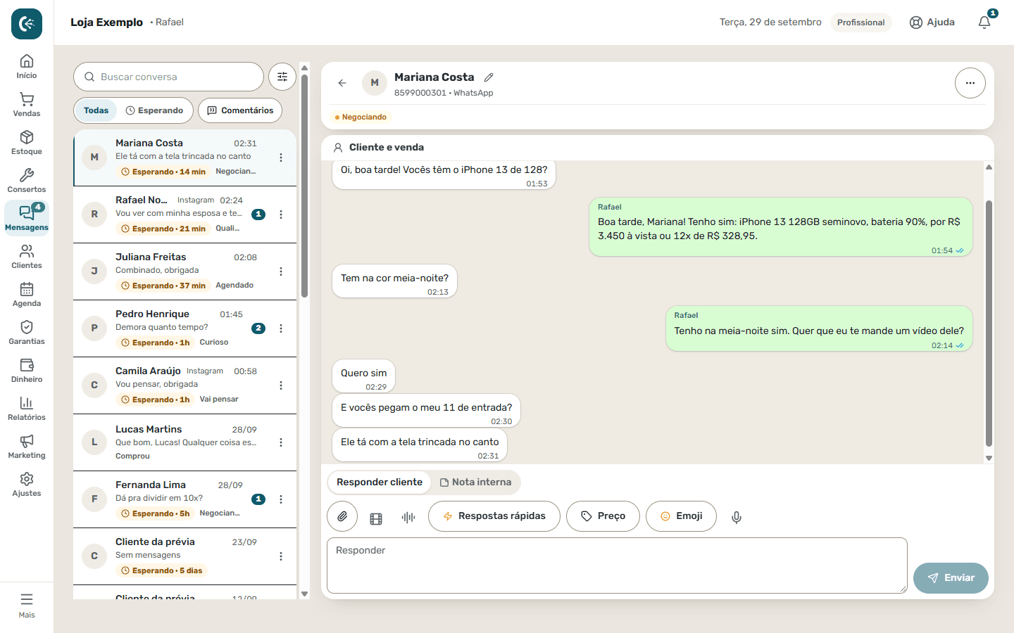Click the Preço button
1014x633 pixels.
[x=603, y=516]
